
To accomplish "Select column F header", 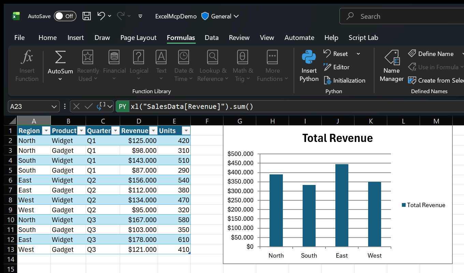I will coord(207,121).
